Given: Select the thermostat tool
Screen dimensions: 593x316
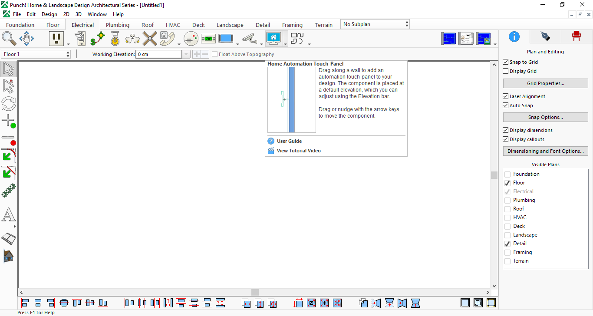Looking at the screenshot, I should coord(208,39).
